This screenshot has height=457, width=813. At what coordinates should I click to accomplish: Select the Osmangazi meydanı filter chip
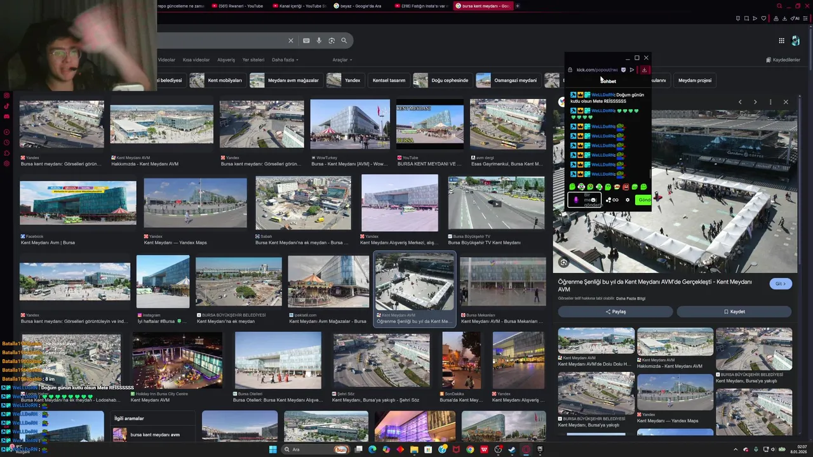(x=507, y=81)
